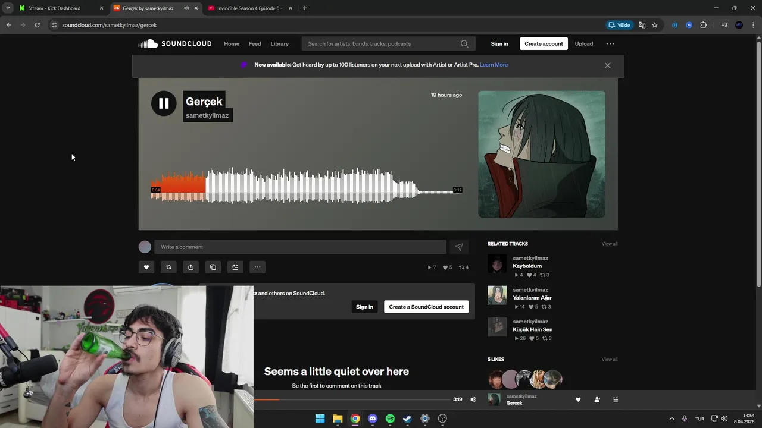Click the search magnifier icon
The height and width of the screenshot is (428, 762).
pyautogui.click(x=464, y=43)
